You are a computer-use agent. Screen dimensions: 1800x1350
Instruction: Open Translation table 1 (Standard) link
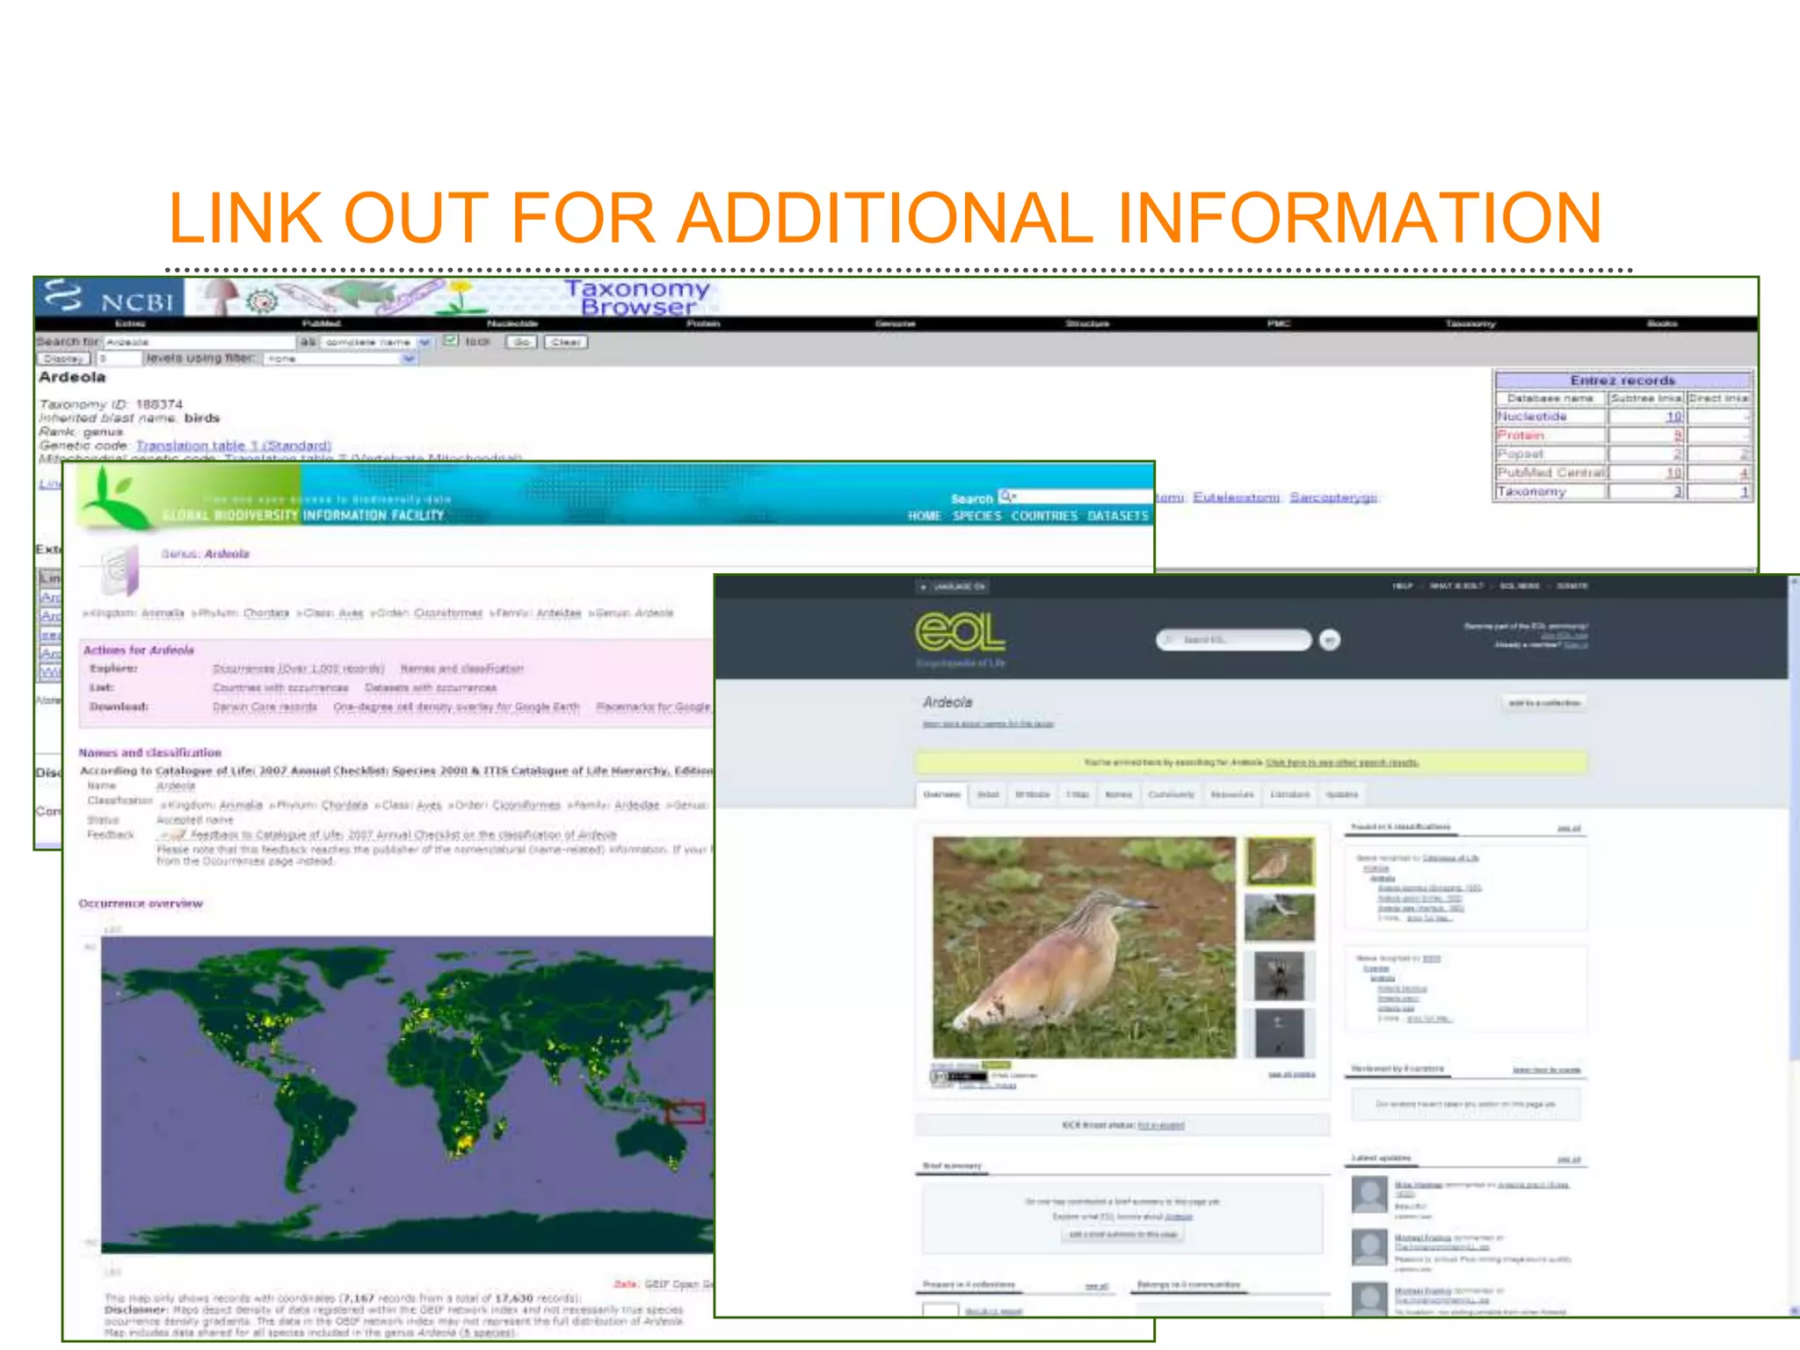coord(233,446)
